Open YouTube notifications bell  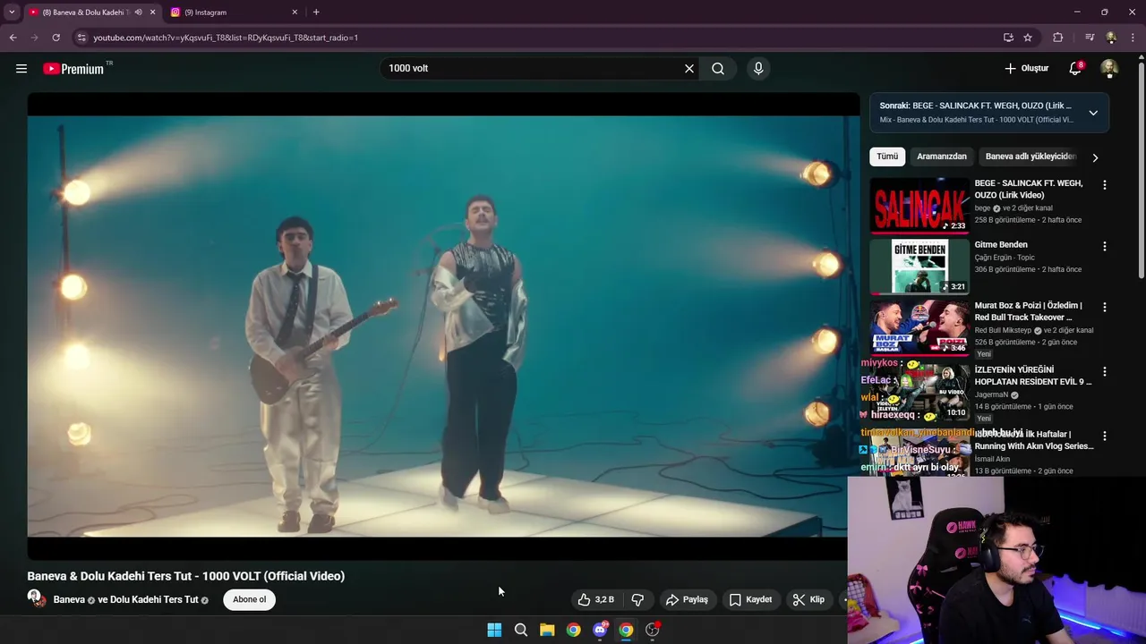(1076, 68)
